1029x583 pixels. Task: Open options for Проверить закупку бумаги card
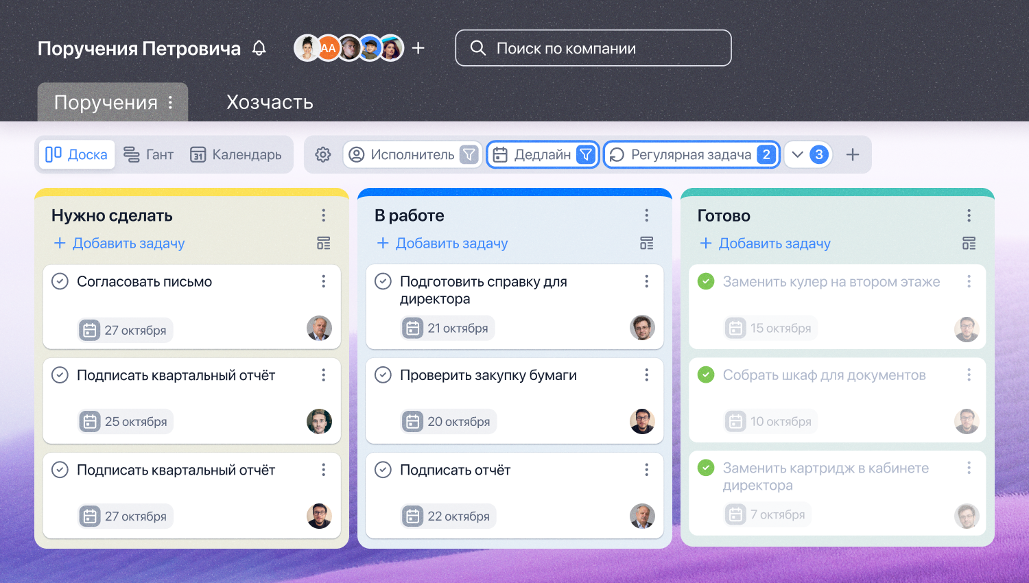[x=647, y=374]
